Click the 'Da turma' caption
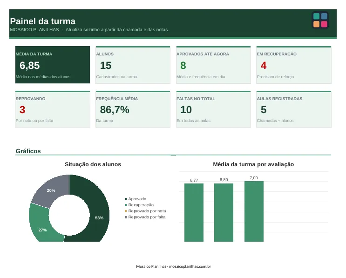Screen dimensions: 346x278 tap(105, 121)
